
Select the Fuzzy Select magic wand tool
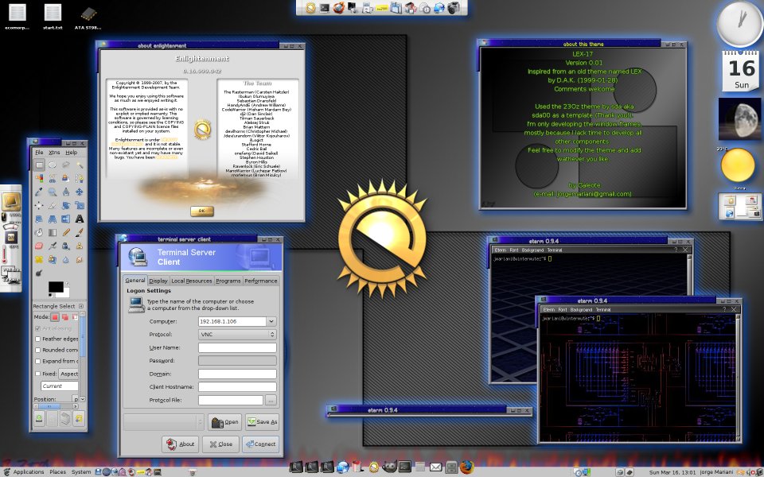(80, 165)
